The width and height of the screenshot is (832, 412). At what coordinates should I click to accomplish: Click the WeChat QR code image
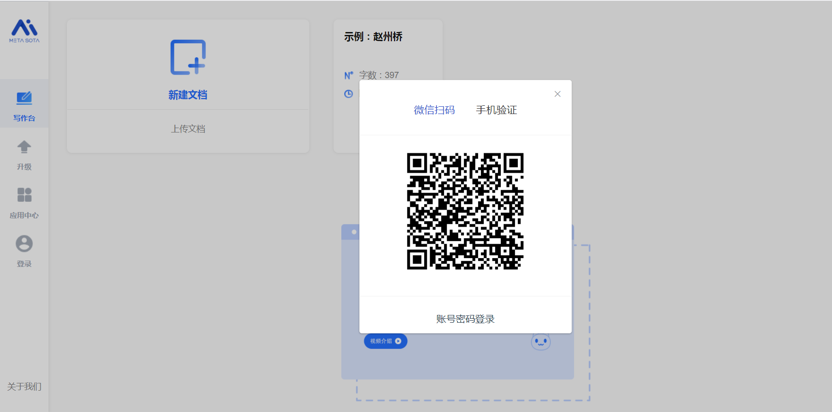click(465, 211)
